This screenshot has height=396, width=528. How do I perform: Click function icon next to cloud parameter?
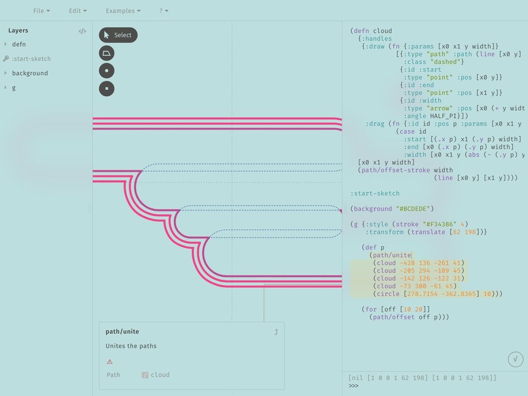145,375
